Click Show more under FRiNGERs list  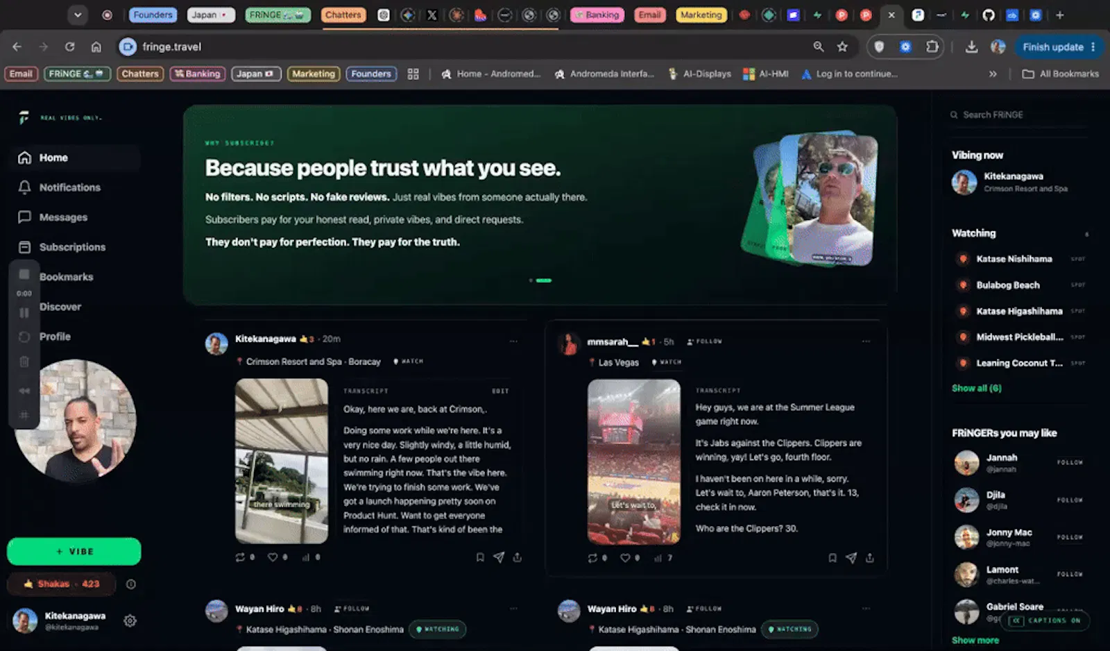coord(975,640)
